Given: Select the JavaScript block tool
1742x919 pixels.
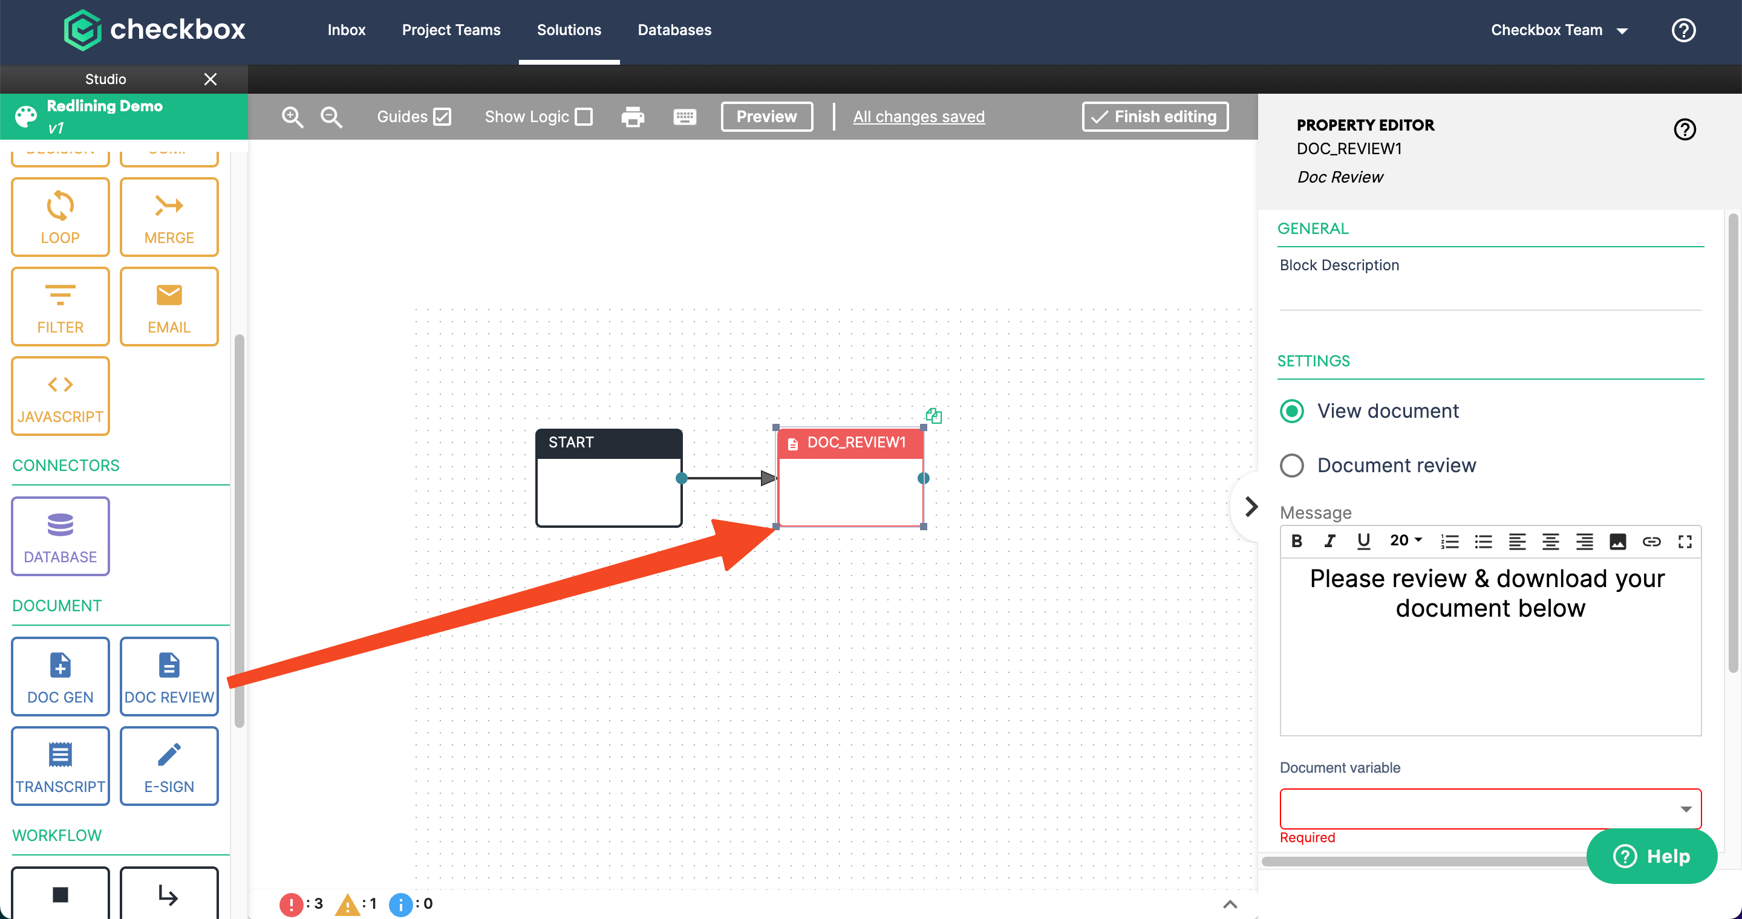Looking at the screenshot, I should click(60, 396).
